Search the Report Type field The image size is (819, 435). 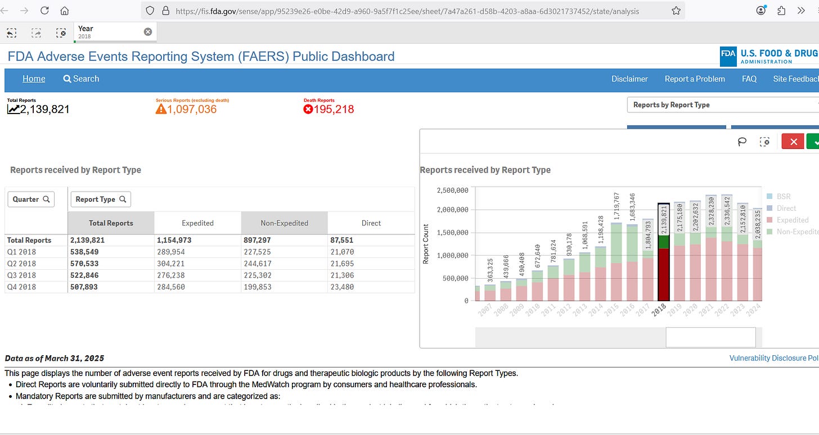(x=101, y=199)
